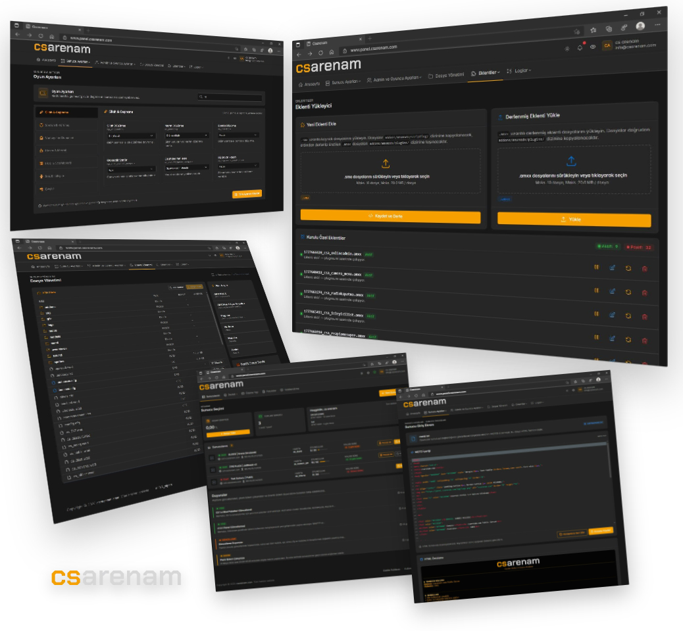
Task: Toggle the eye visibility icon near the bell
Action: [592, 47]
